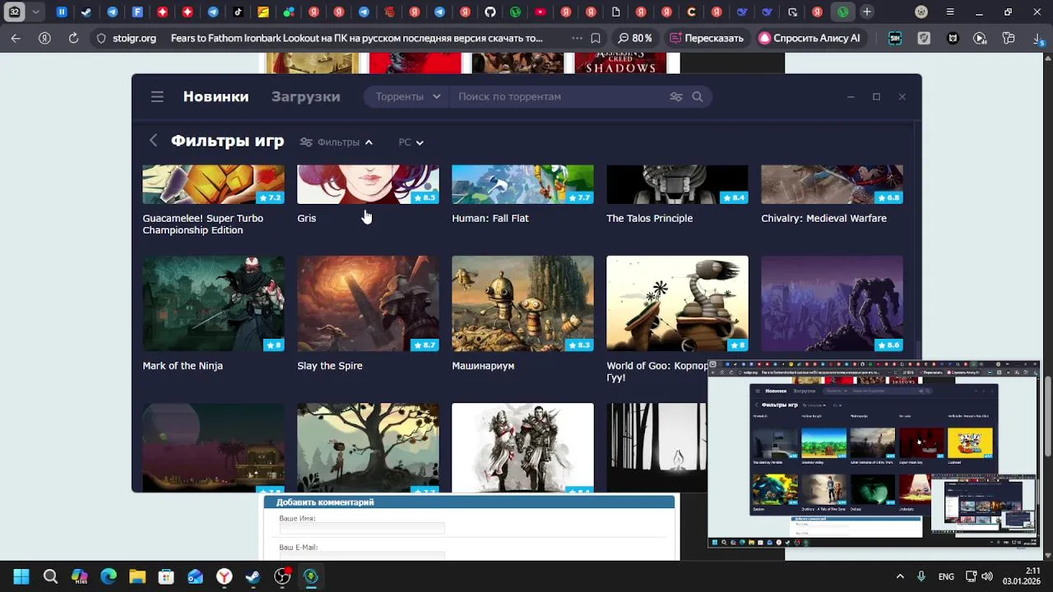Launch Microsoft Edge from taskbar
The image size is (1053, 592).
(x=109, y=576)
